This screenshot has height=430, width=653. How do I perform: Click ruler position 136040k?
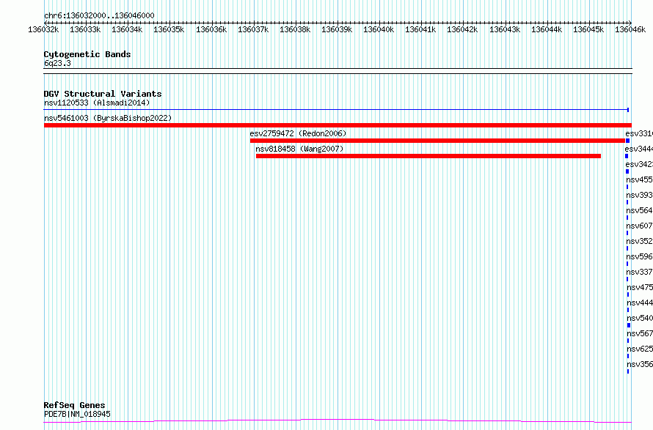379,29
